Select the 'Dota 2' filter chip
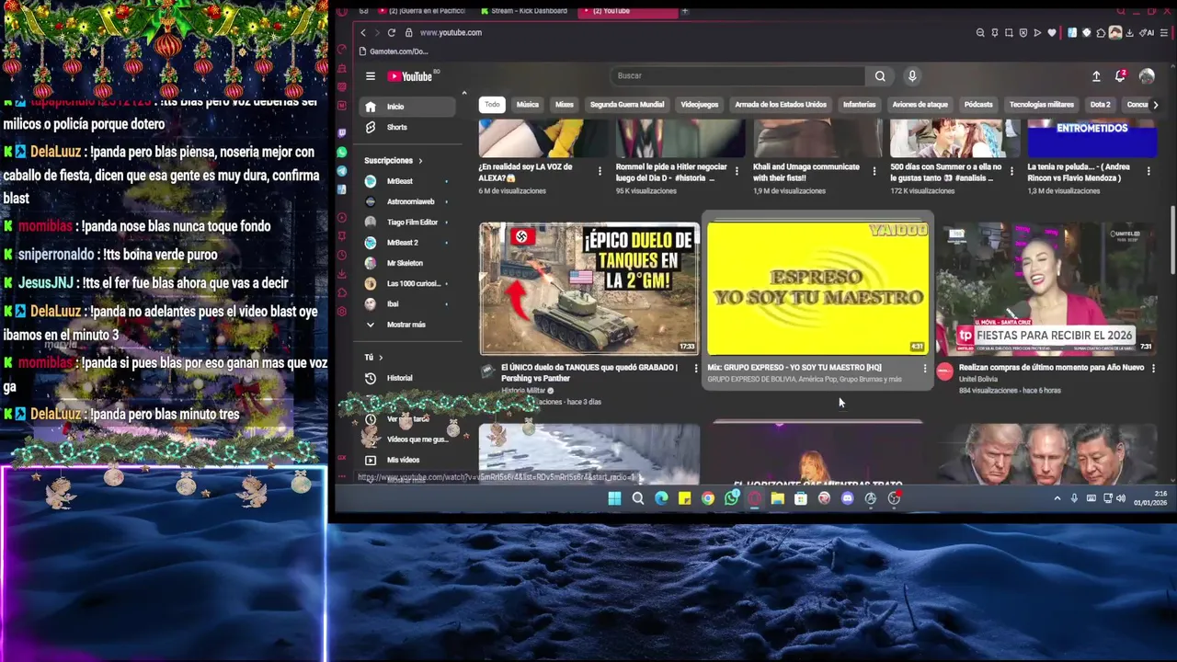 (1101, 105)
